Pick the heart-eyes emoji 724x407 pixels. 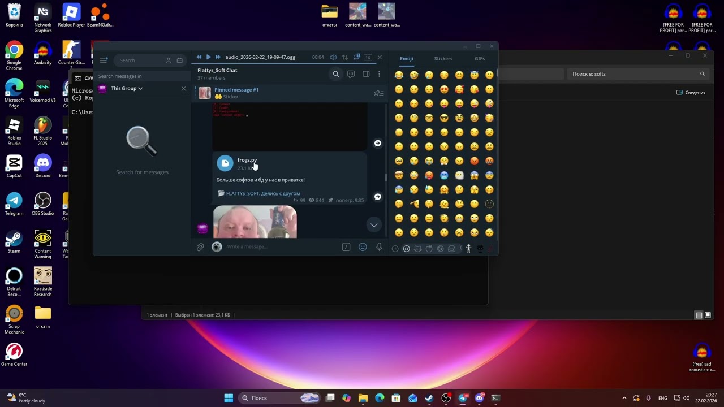click(x=444, y=89)
